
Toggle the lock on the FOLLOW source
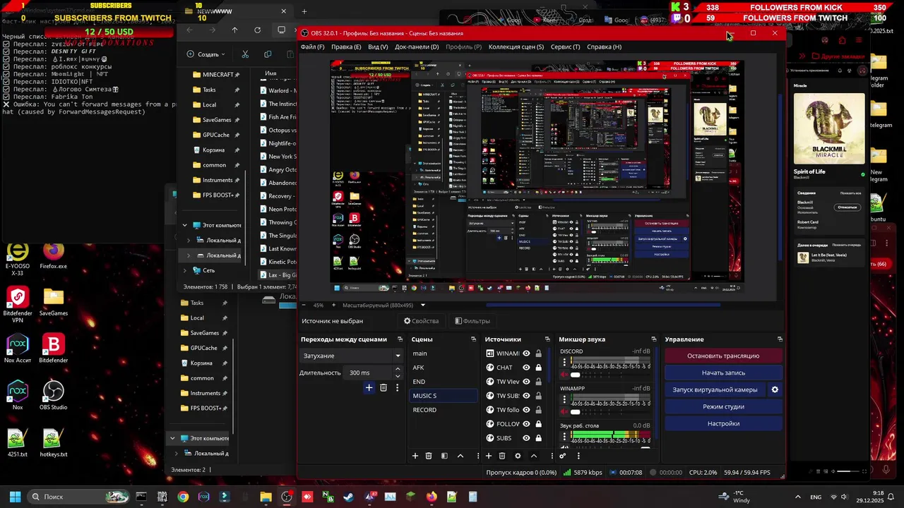coord(538,424)
